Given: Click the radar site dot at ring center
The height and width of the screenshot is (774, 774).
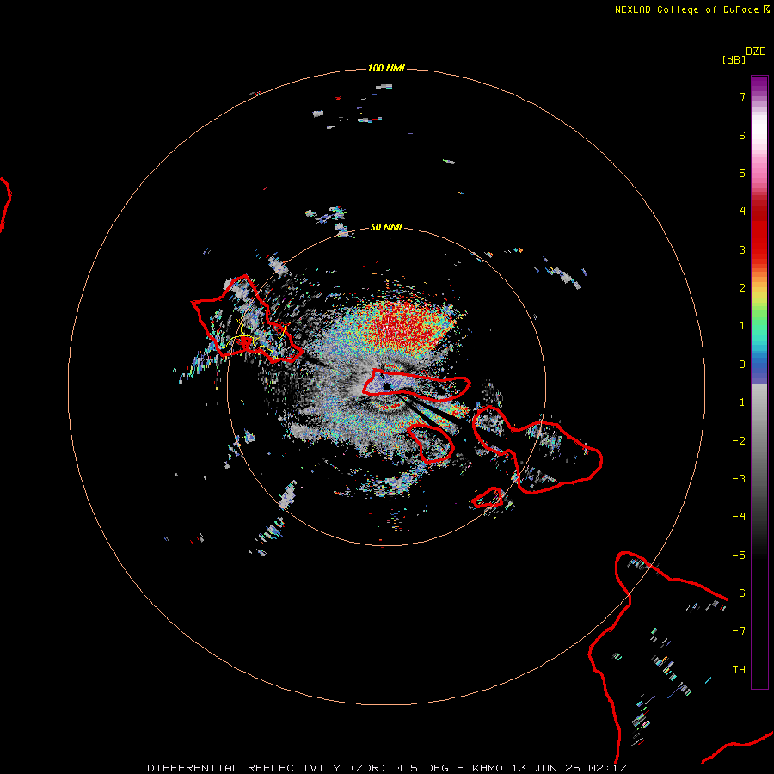Looking at the screenshot, I should coord(386,386).
